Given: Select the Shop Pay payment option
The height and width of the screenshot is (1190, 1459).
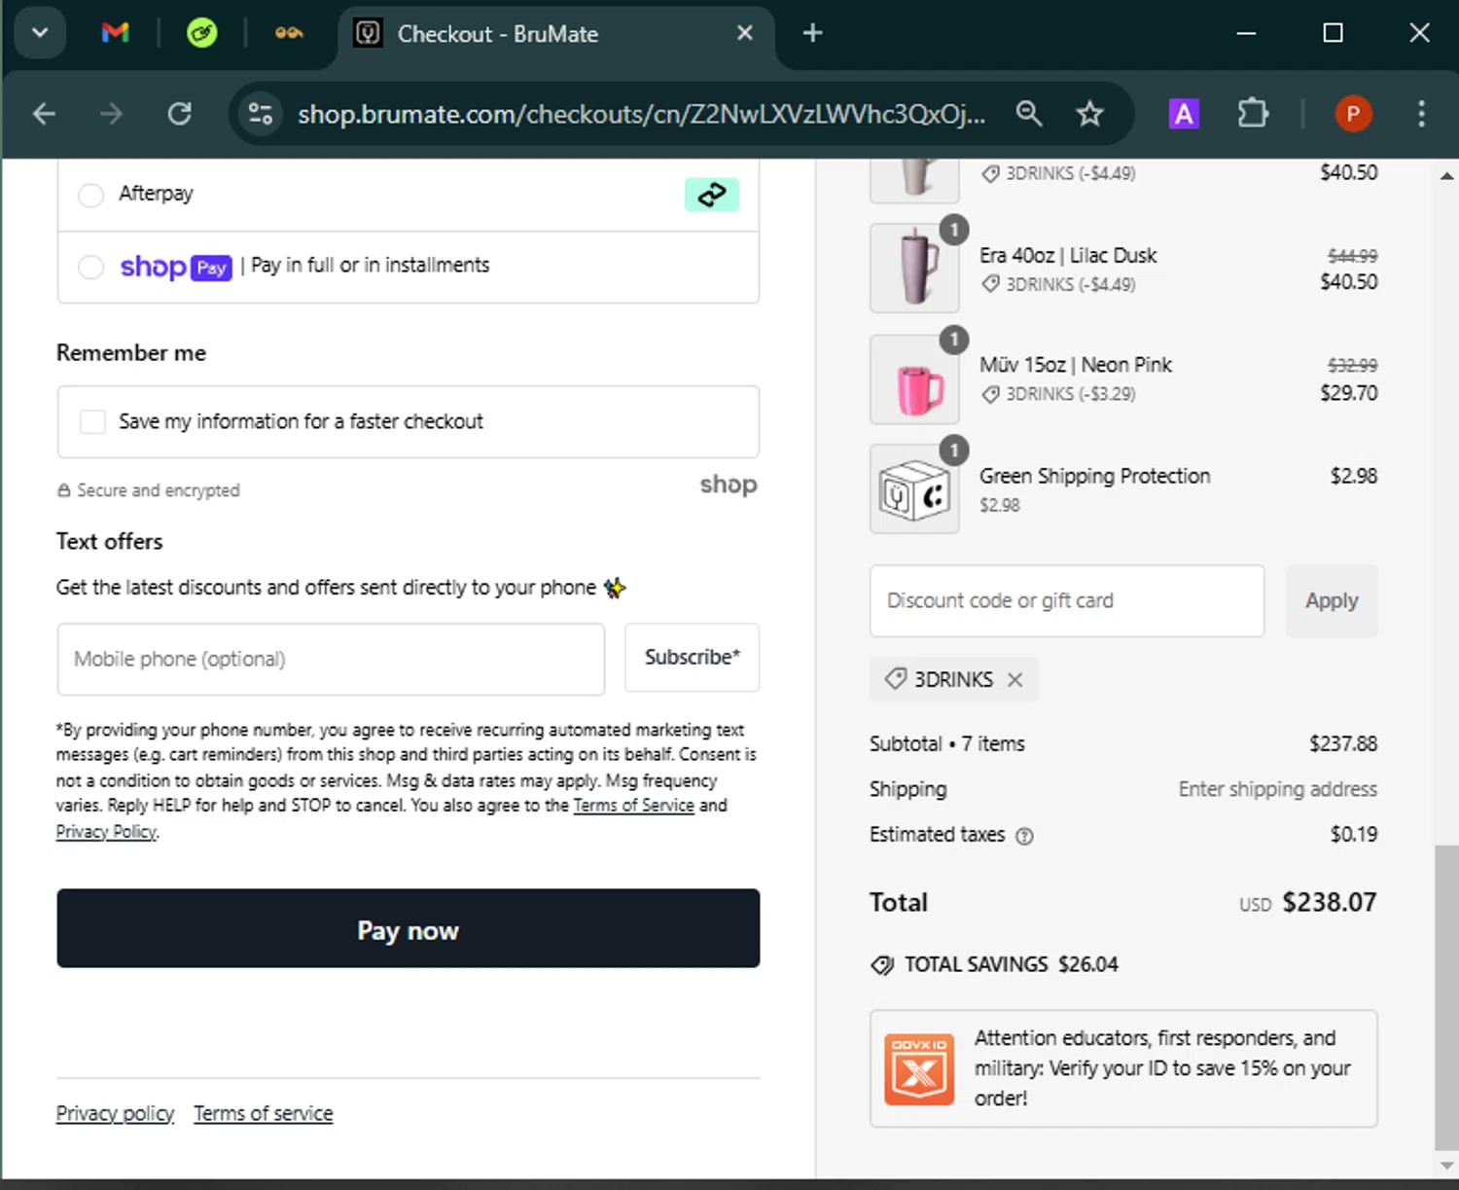Looking at the screenshot, I should (x=90, y=267).
